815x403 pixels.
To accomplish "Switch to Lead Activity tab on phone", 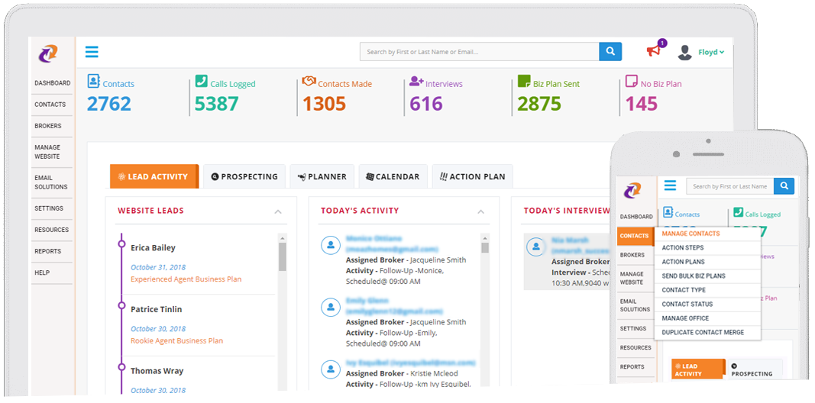I will click(698, 369).
